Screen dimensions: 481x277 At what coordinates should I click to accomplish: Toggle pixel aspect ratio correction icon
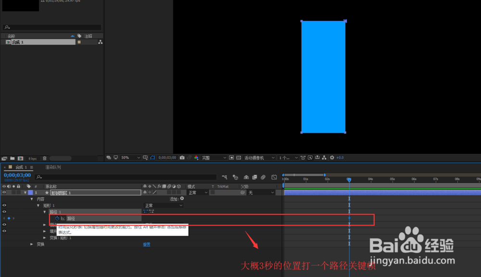tap(303, 158)
